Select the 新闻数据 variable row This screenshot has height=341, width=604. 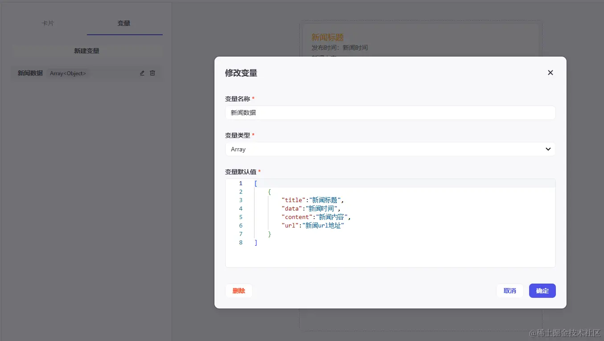coord(87,73)
